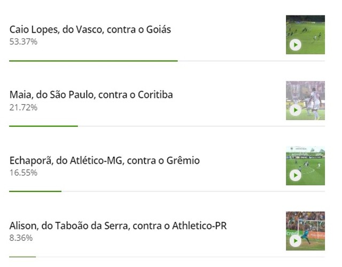
Task: Click the 21.72% green result bar
Action: (43, 126)
